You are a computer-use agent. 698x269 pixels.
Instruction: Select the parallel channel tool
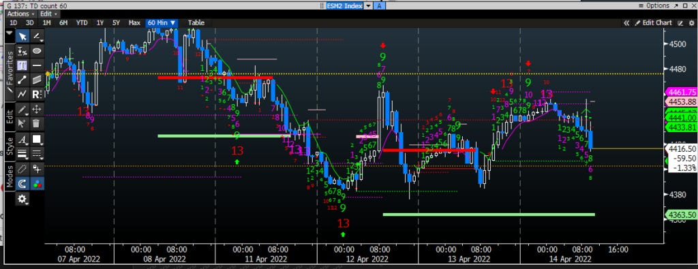click(37, 80)
